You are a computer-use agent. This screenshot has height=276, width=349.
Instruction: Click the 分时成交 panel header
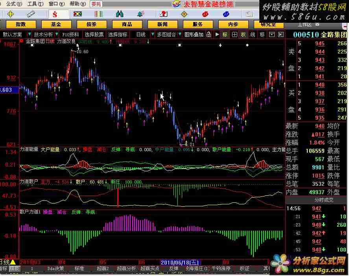(323, 200)
